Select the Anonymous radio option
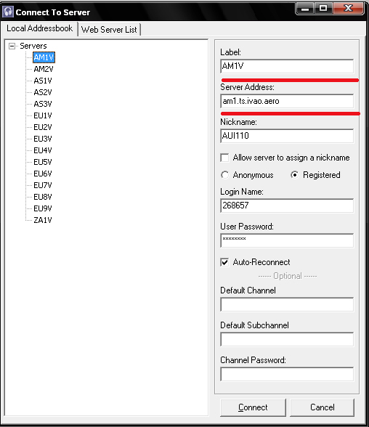The image size is (369, 427). point(225,175)
